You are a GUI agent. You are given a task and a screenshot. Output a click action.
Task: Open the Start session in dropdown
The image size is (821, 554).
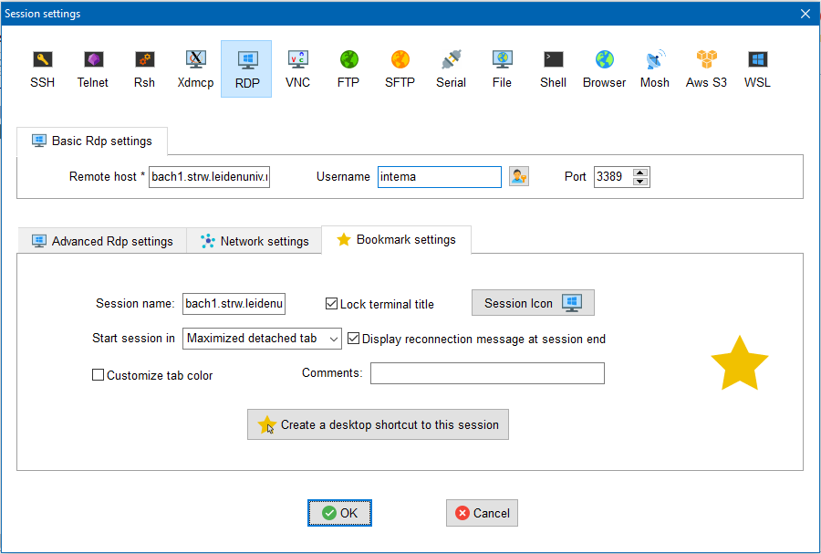pyautogui.click(x=262, y=339)
